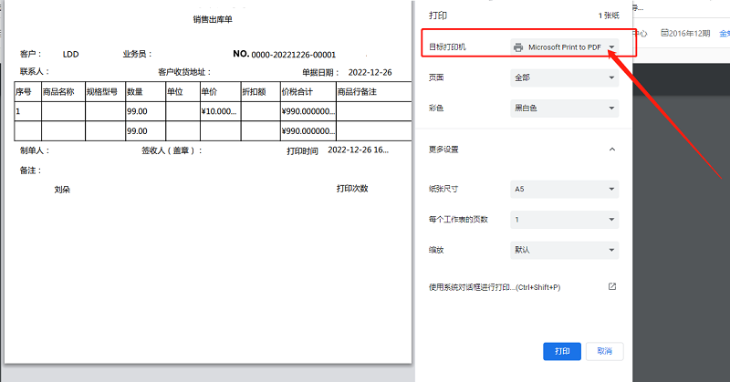
Task: Open the 纸张尺寸 paper size dropdown showing A5
Action: [565, 189]
